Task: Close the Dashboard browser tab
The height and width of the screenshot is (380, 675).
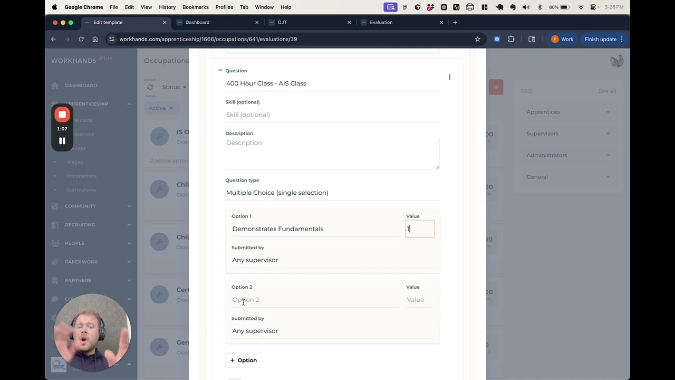Action: pos(257,23)
